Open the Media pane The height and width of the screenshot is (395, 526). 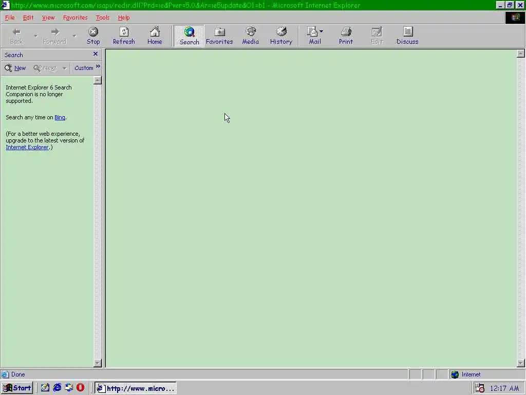coord(251,36)
